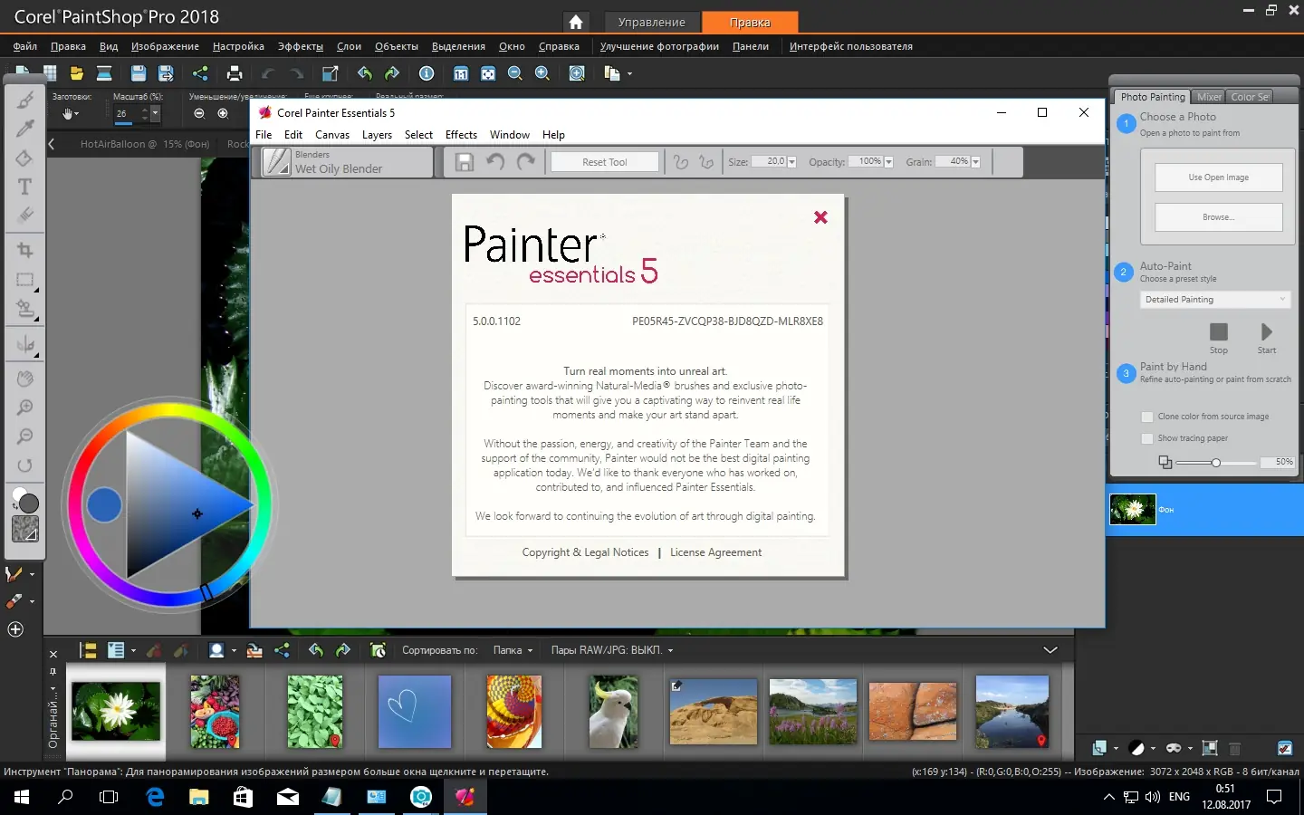
Task: Open File Explorer from the taskbar
Action: pos(198,797)
